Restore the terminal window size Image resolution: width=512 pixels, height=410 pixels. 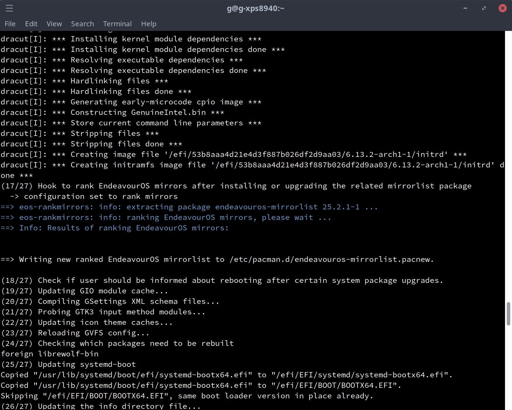click(x=484, y=8)
